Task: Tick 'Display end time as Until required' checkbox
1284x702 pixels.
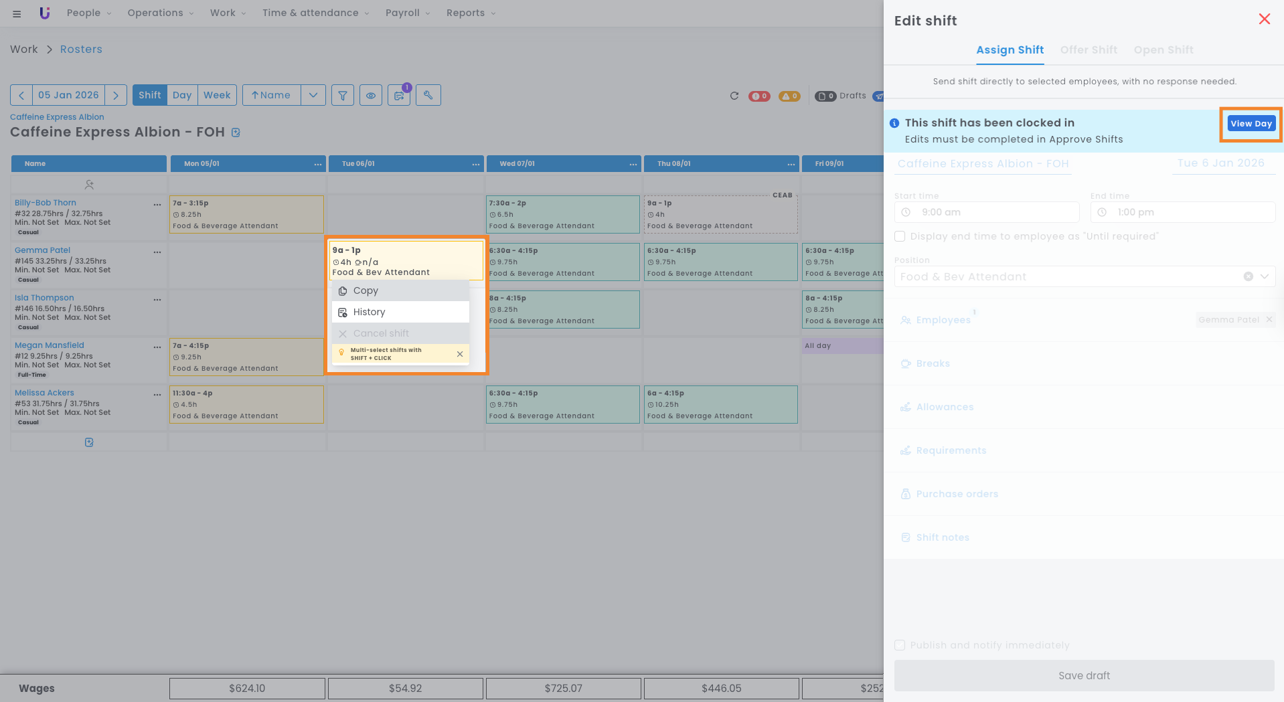Action: click(900, 236)
